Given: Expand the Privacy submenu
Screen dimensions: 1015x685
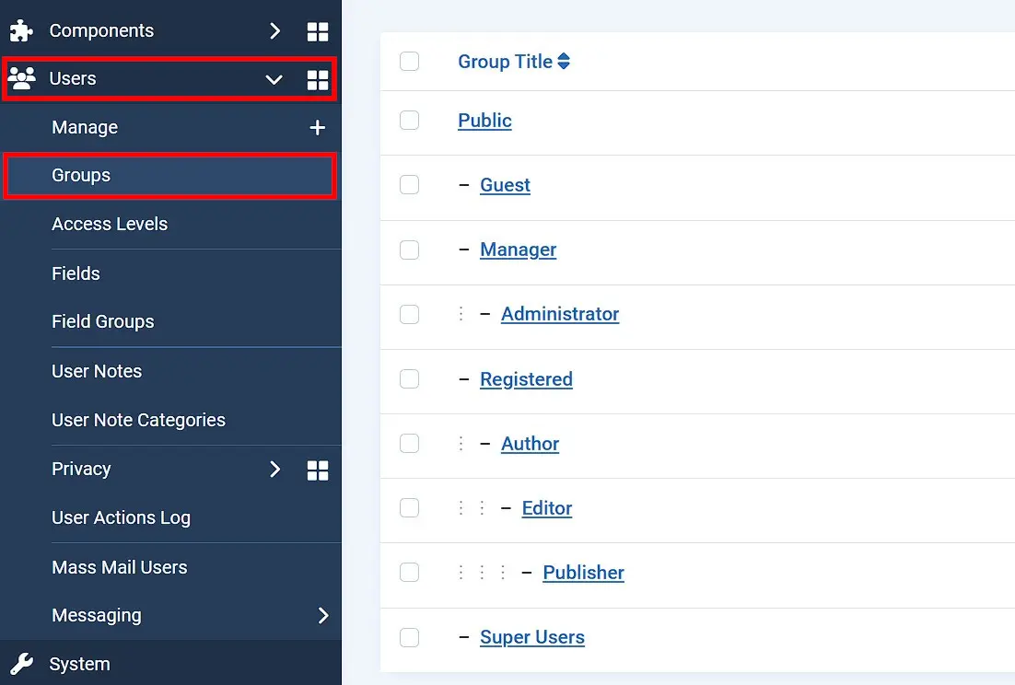Looking at the screenshot, I should pos(274,470).
